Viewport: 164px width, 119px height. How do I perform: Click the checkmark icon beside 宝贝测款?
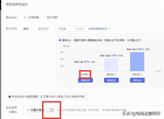click(44, 17)
